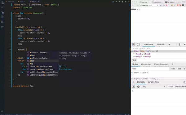Open the DevTools Sources tab
This screenshot has width=186, height=115.
tap(161, 44)
